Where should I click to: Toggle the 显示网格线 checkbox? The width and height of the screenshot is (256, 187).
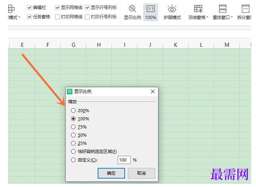58,8
